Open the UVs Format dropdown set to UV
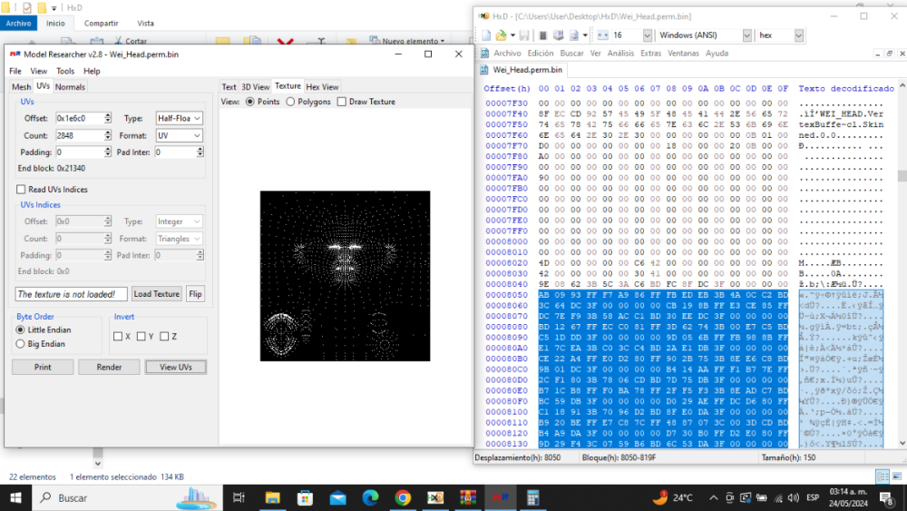 179,135
